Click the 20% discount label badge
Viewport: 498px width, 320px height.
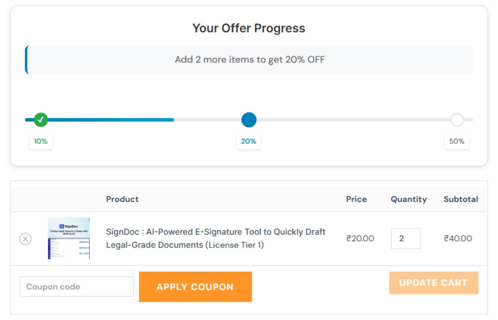(x=249, y=141)
